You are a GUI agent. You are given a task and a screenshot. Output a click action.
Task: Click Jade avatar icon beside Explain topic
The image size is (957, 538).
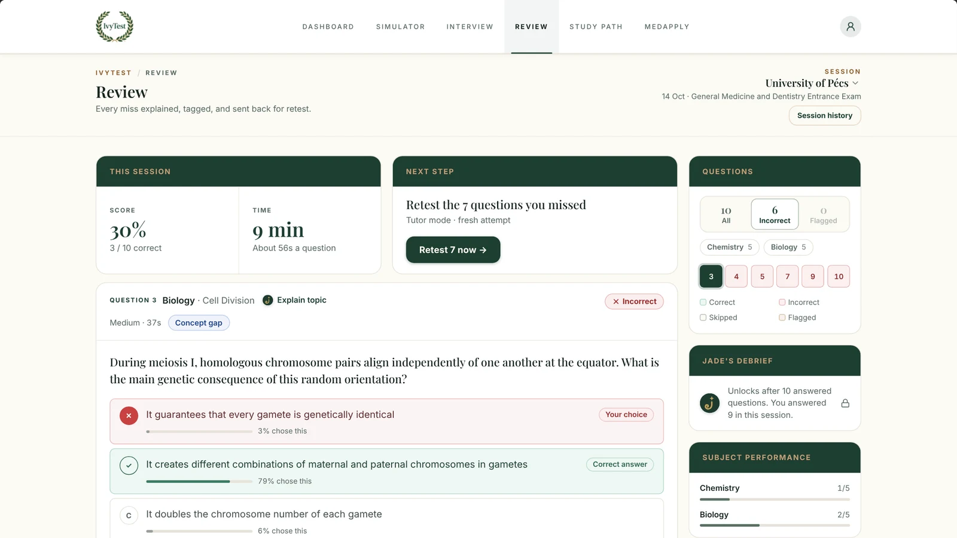[268, 300]
